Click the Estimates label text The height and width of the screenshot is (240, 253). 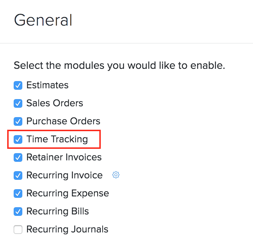tap(48, 85)
